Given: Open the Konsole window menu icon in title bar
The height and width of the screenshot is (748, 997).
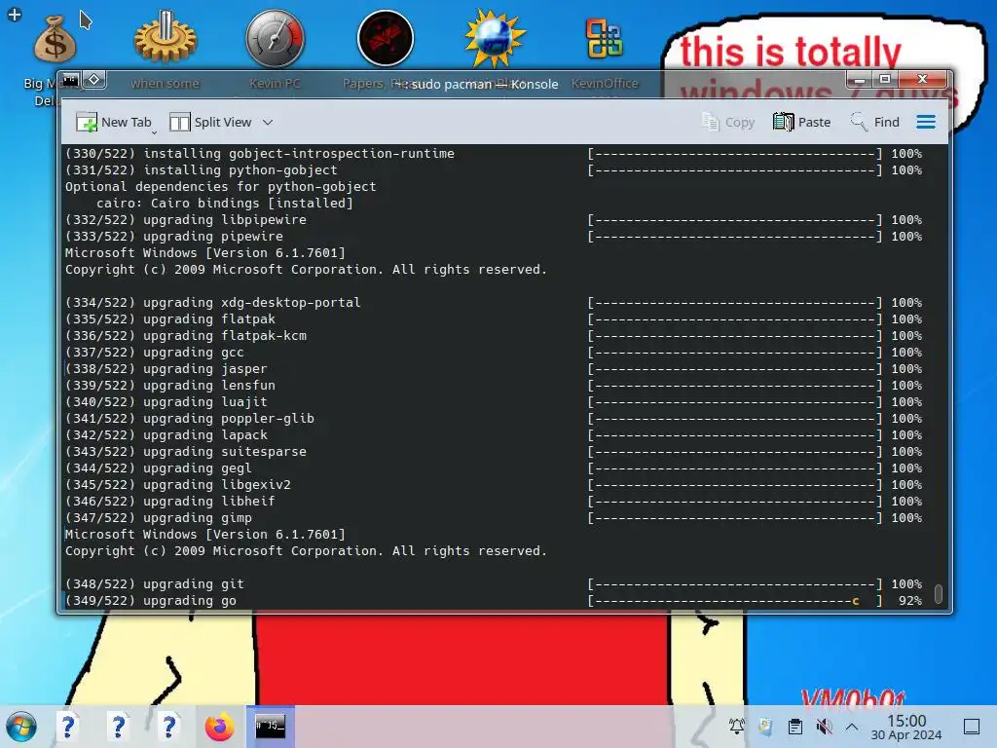Looking at the screenshot, I should coord(70,80).
